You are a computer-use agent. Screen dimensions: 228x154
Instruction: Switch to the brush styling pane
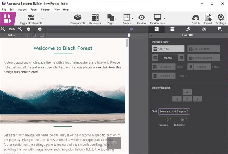188,29
